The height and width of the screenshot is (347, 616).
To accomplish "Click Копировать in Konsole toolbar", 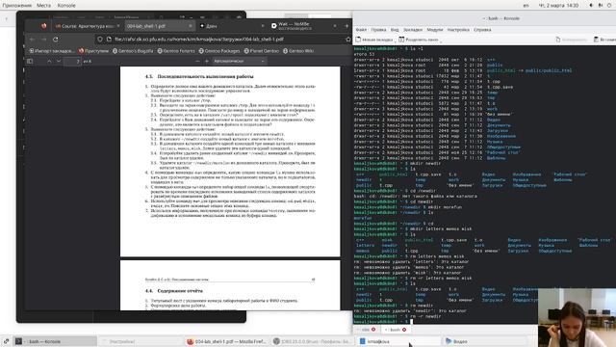I will click(x=571, y=40).
